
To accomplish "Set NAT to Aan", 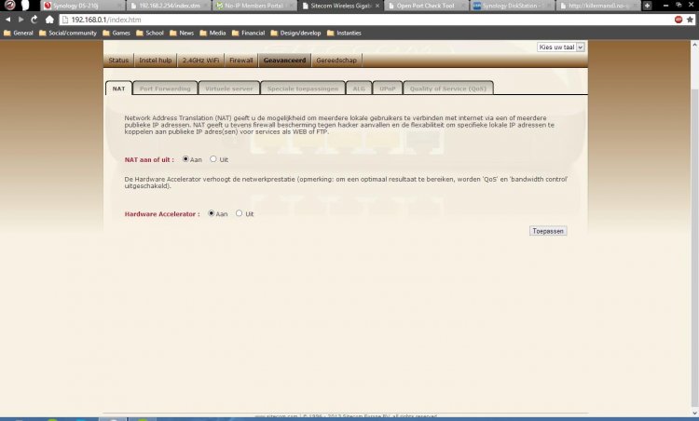I will point(185,159).
